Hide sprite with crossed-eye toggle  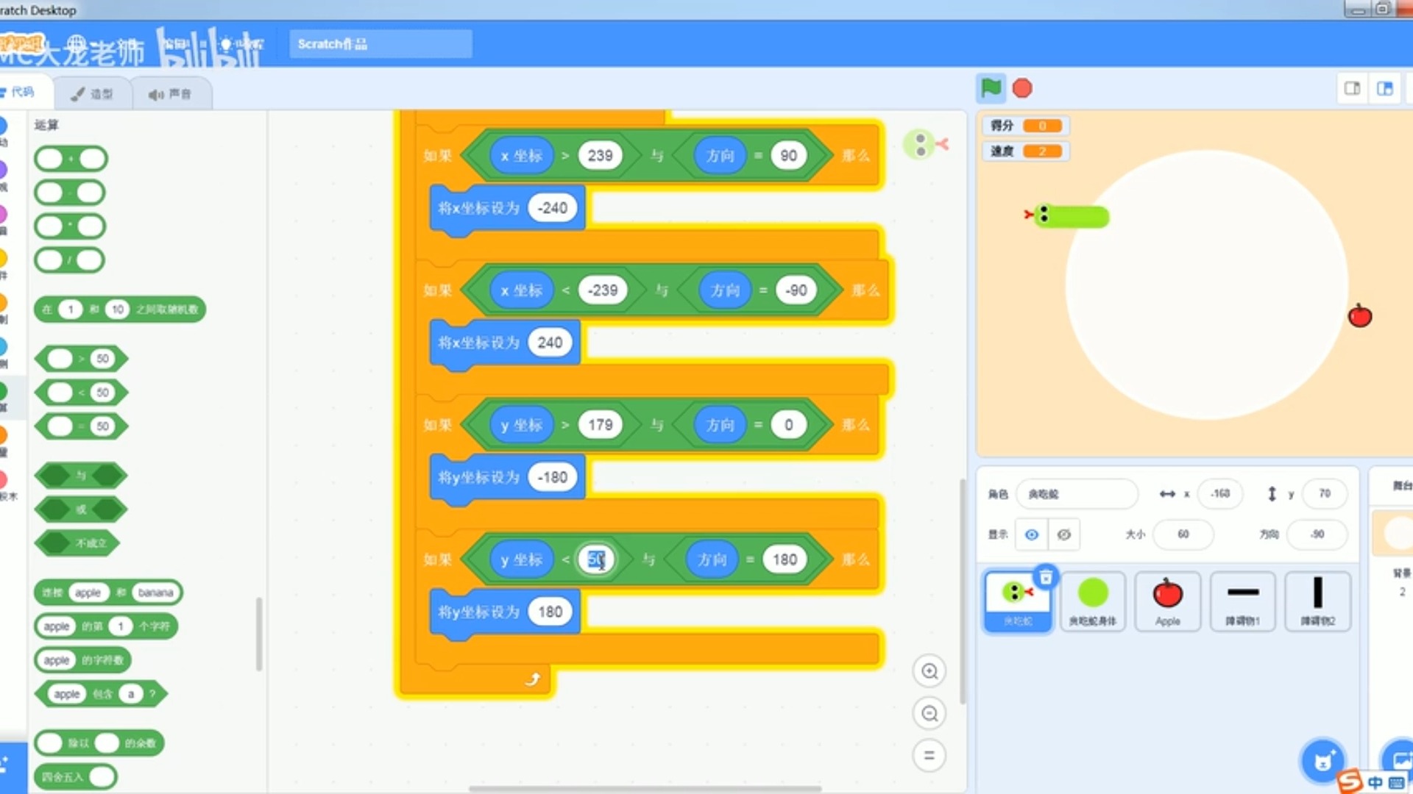[x=1064, y=534]
